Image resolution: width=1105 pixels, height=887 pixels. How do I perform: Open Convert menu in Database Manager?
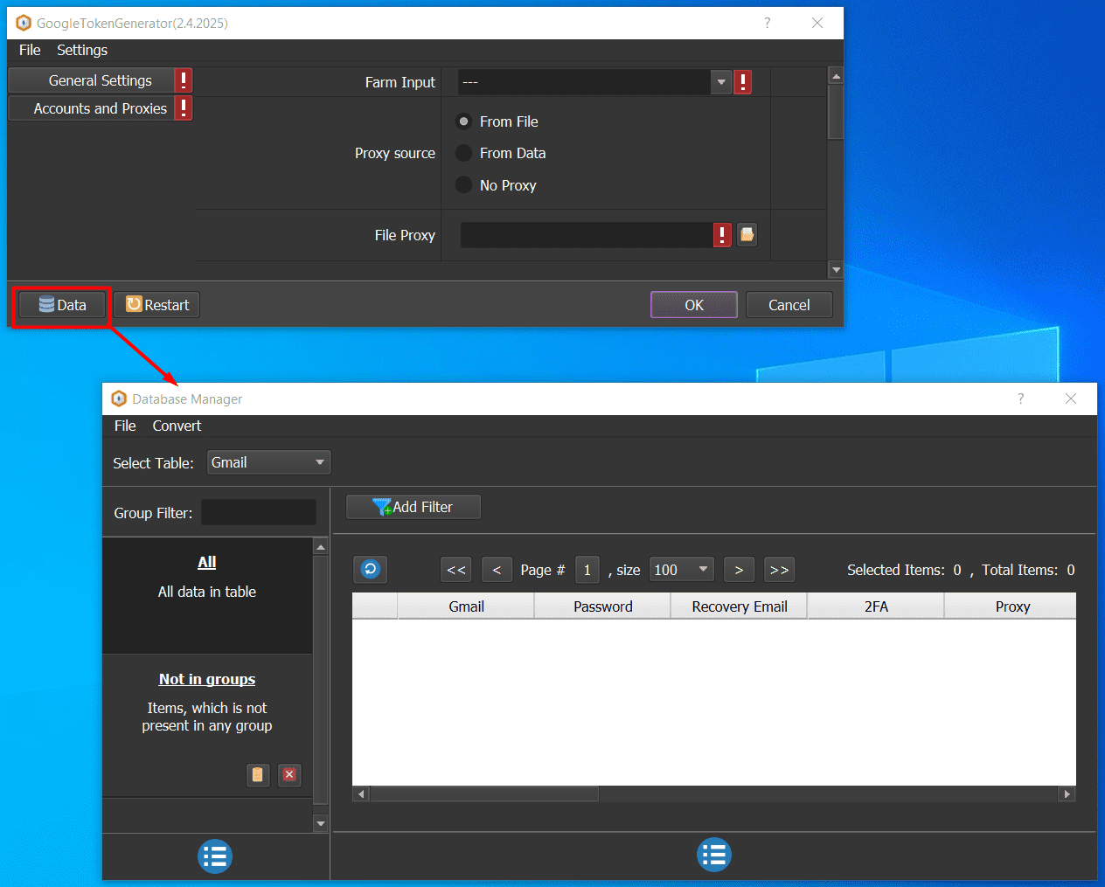[x=177, y=426]
